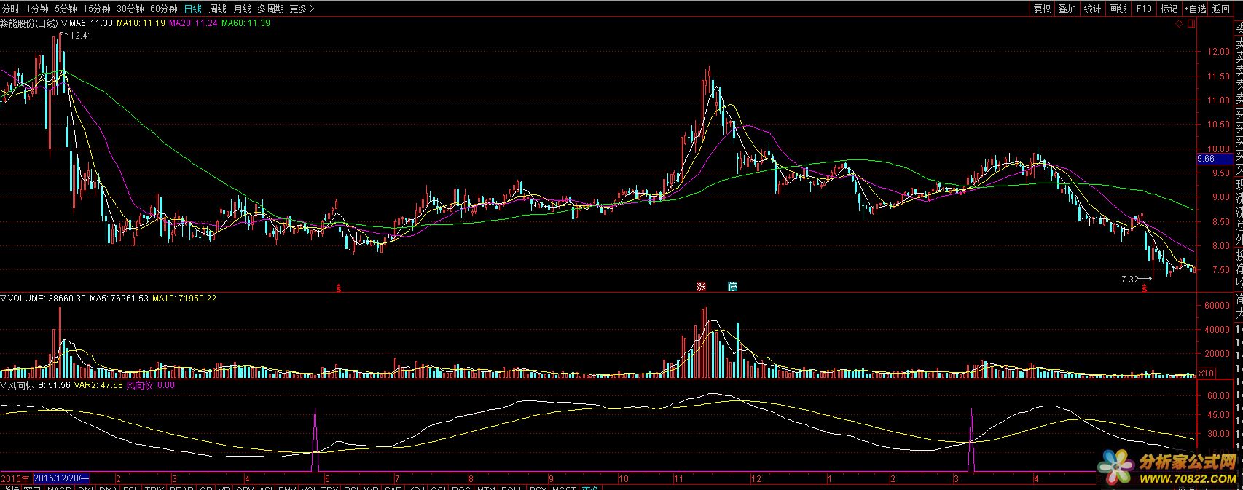Select the 1分钟 period tab
This screenshot has width=1243, height=490.
pos(36,9)
